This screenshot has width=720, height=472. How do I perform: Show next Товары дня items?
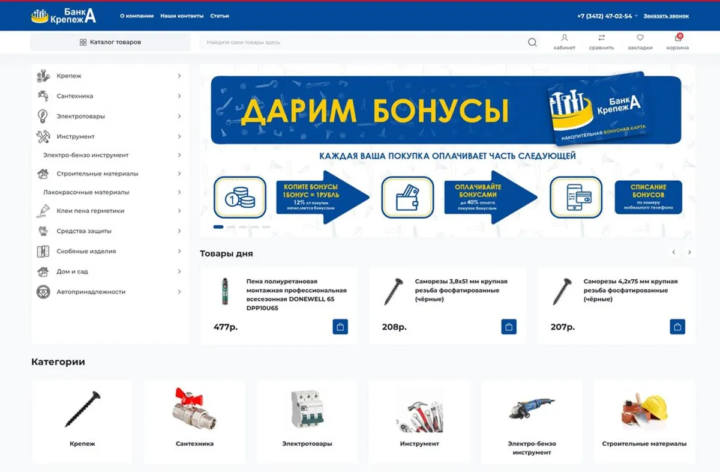click(689, 252)
